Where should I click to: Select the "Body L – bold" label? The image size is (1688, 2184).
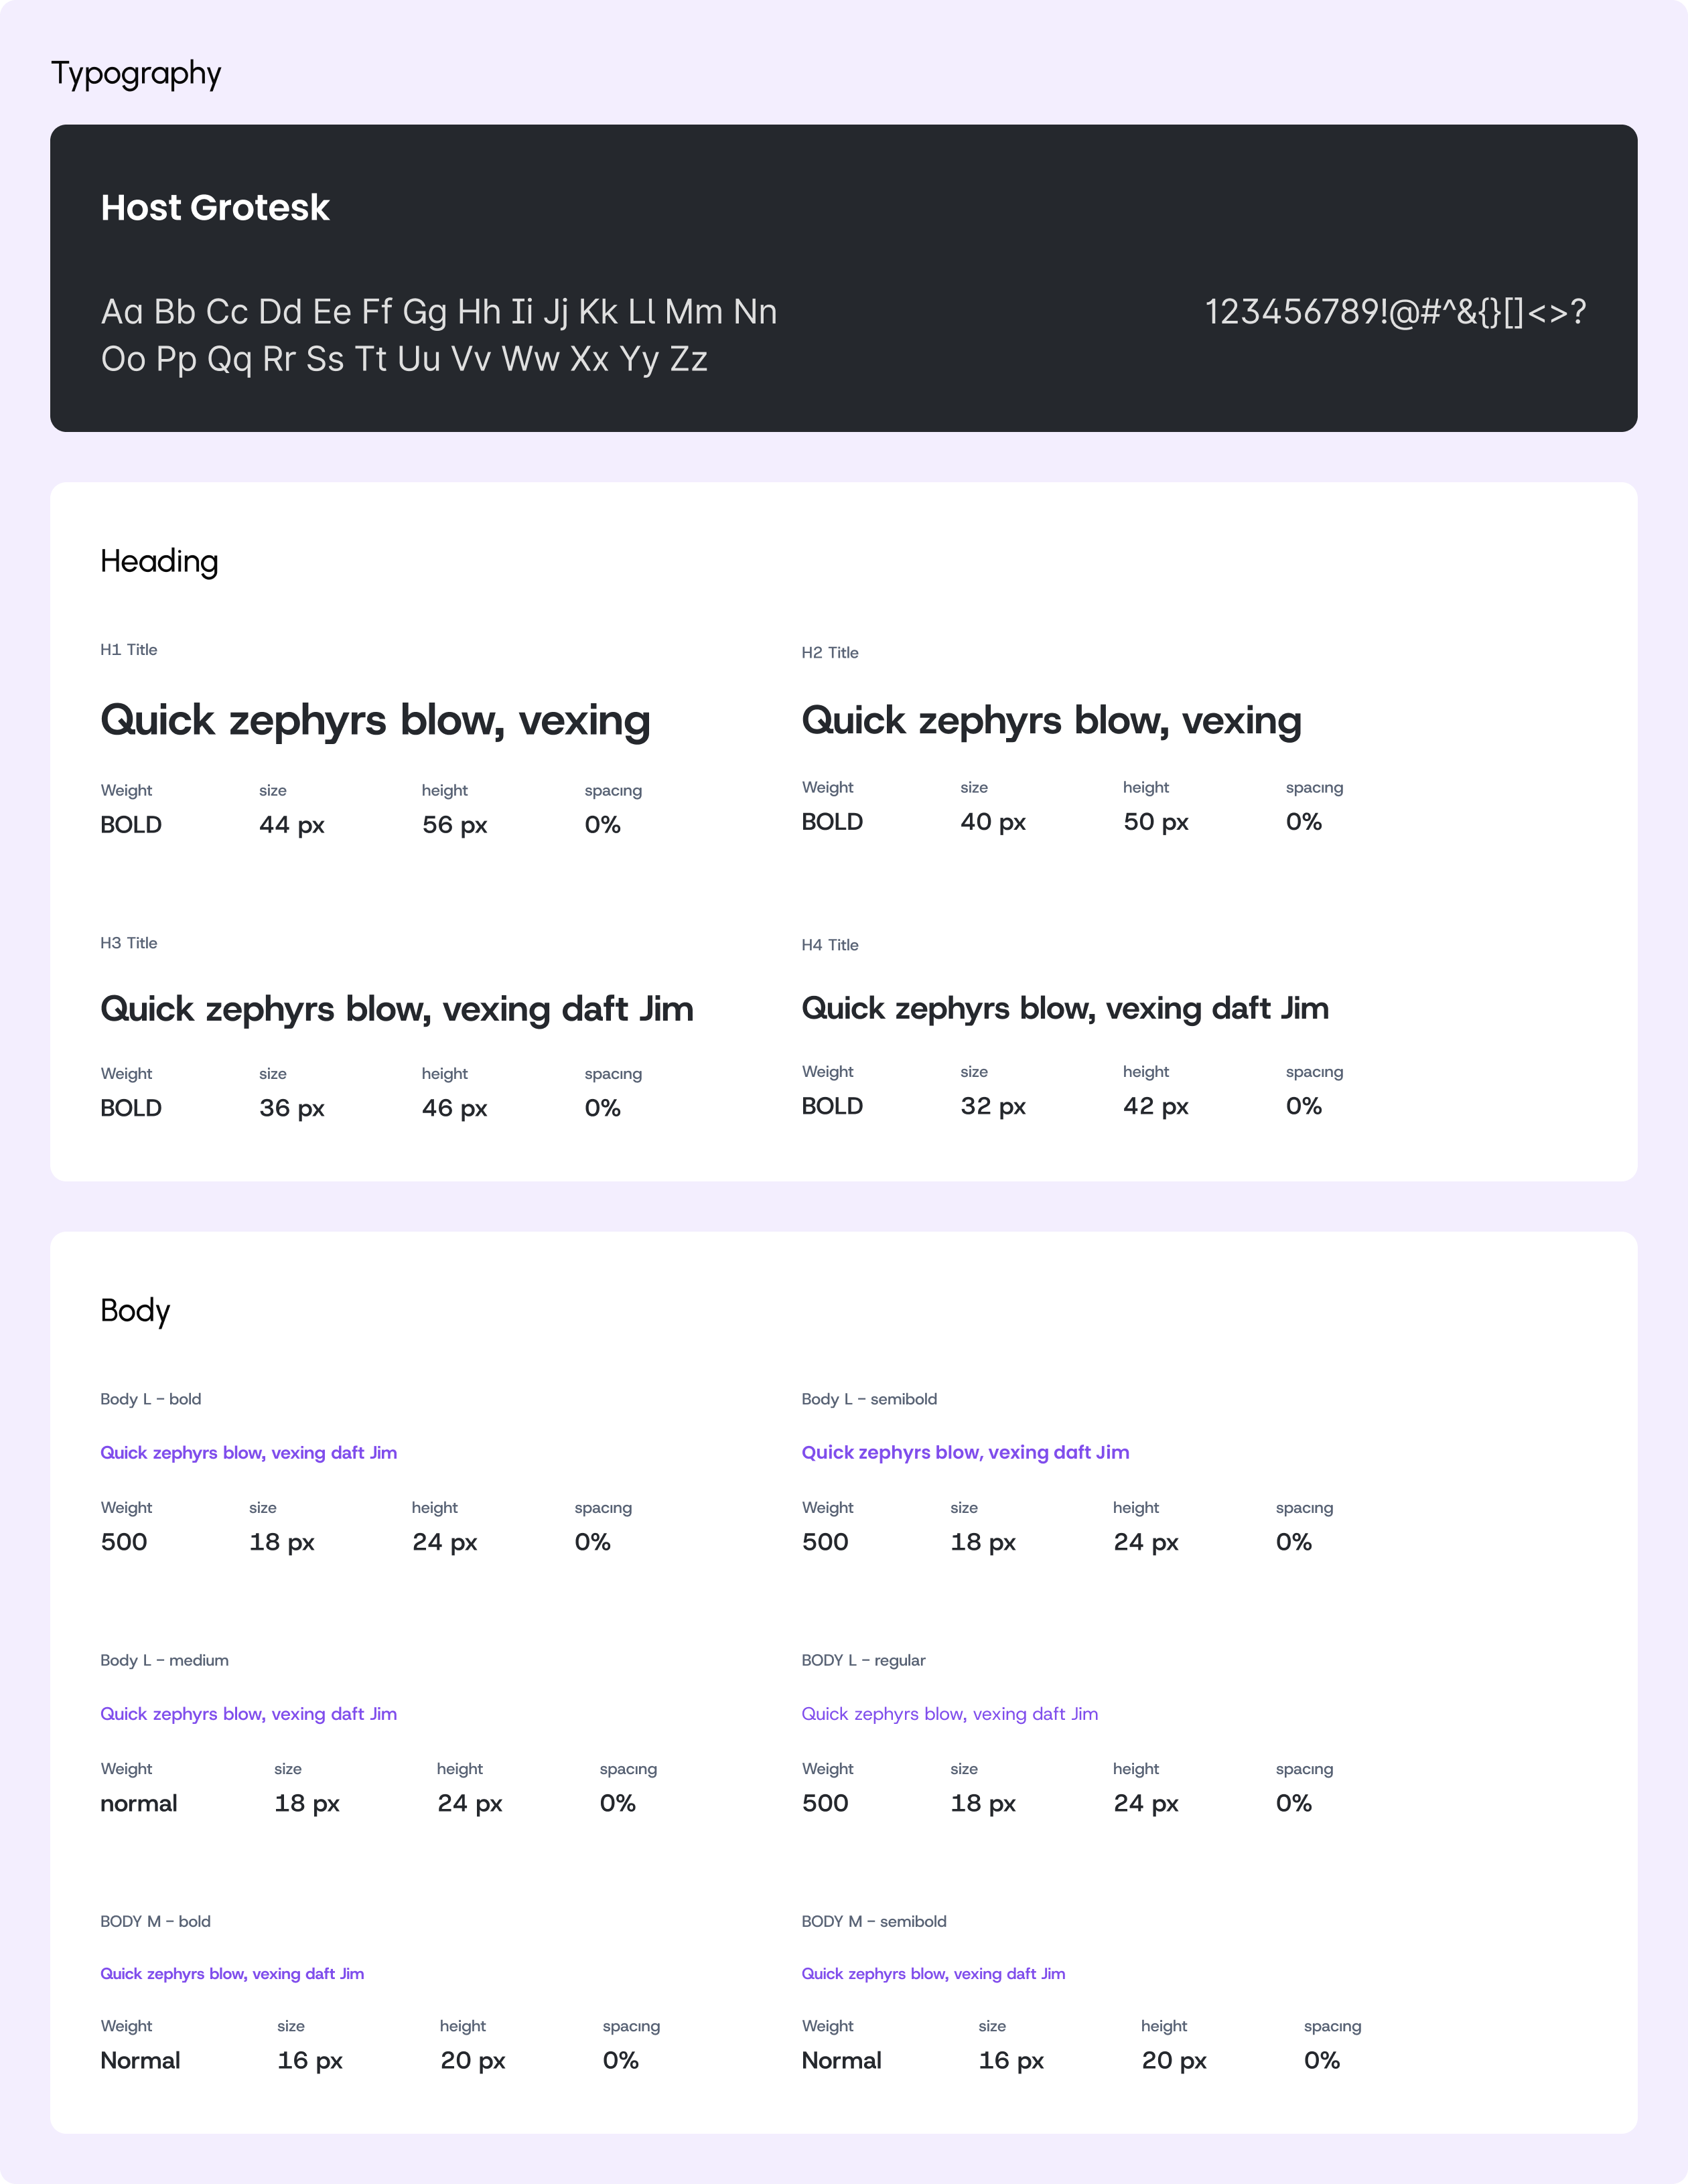(x=151, y=1399)
